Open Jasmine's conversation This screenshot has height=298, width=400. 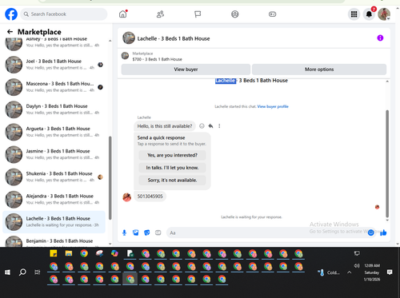point(54,154)
